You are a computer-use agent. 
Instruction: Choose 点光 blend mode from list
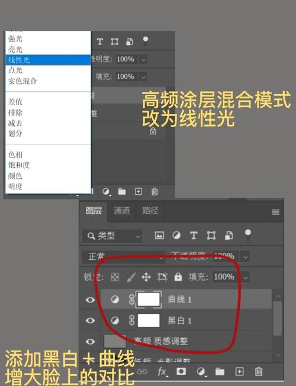[x=15, y=70]
